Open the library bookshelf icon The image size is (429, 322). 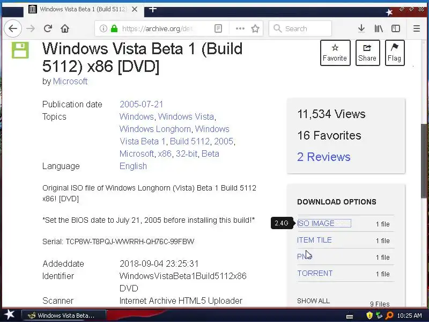coord(379,28)
